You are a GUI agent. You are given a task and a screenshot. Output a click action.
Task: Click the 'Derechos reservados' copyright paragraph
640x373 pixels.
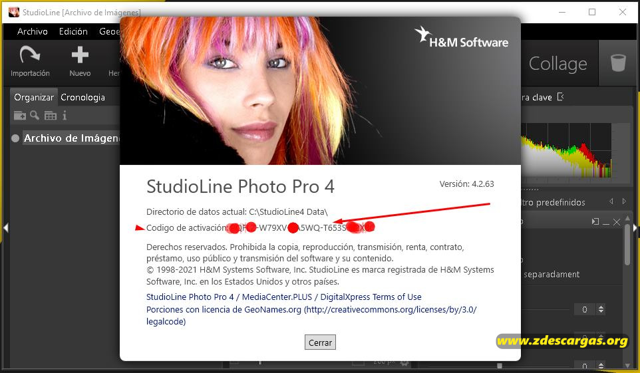[320, 264]
